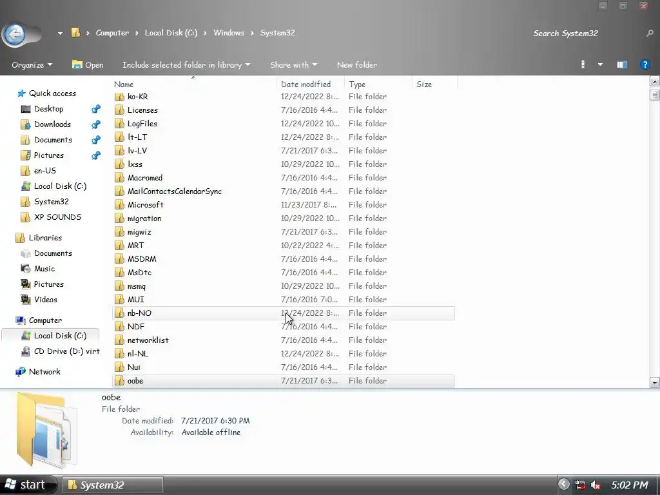Click the pin icon next to Desktop
Image resolution: width=660 pixels, height=495 pixels.
(x=96, y=109)
